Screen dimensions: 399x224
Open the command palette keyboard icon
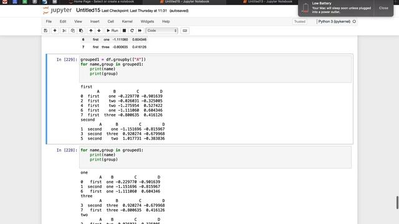185,30
